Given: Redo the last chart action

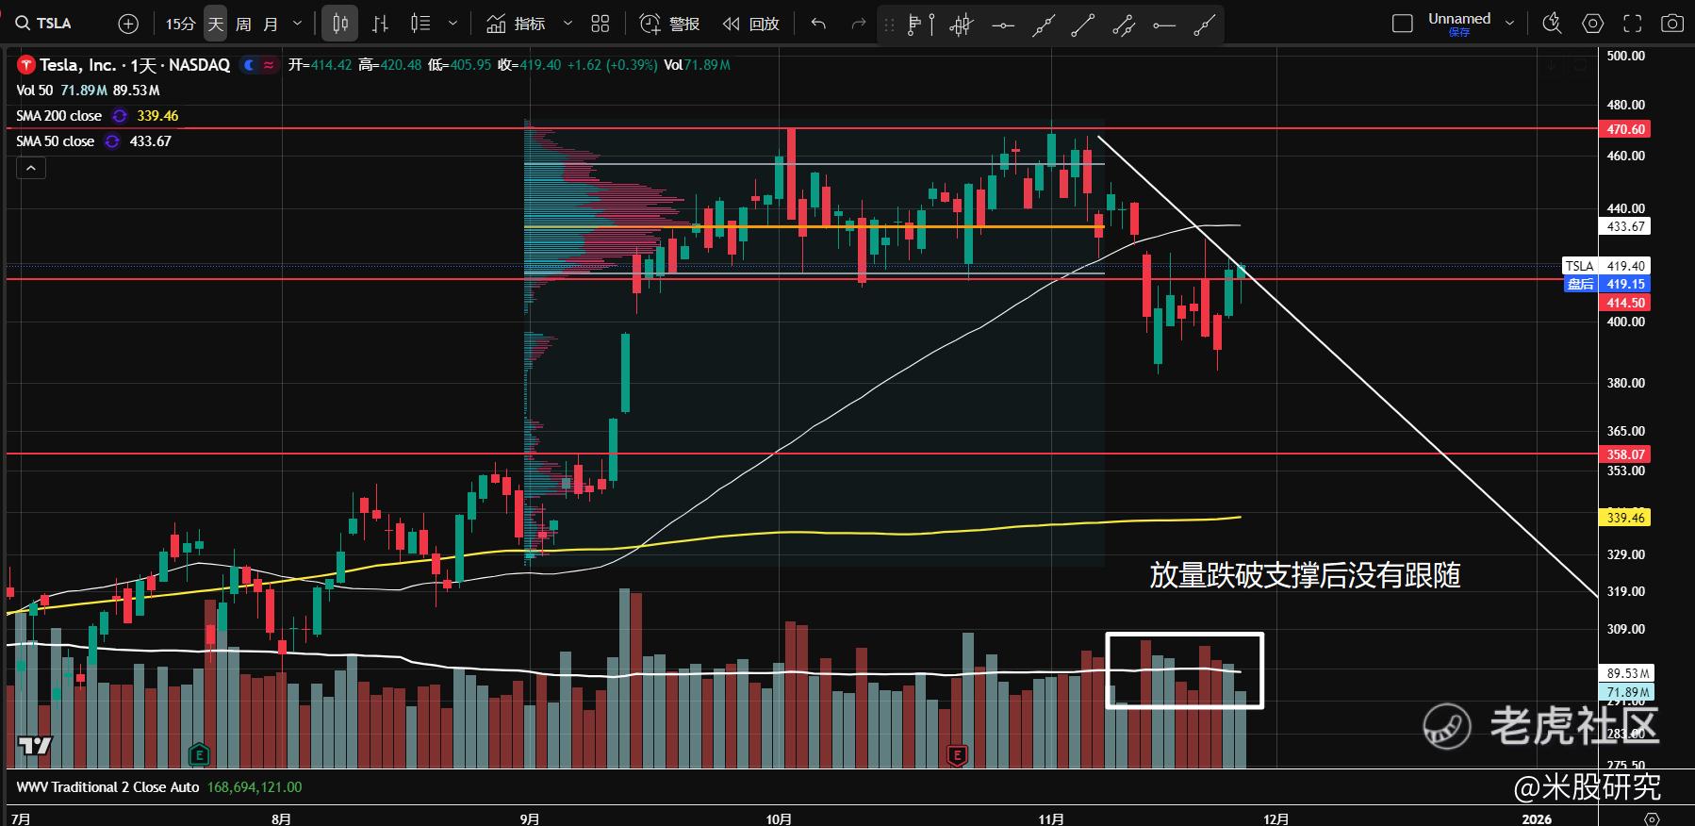Looking at the screenshot, I should pos(858,24).
